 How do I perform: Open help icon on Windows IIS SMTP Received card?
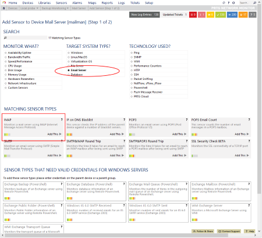click(x=124, y=205)
